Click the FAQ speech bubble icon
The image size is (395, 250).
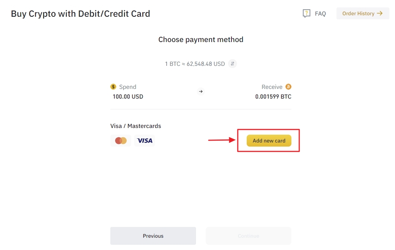coord(306,14)
